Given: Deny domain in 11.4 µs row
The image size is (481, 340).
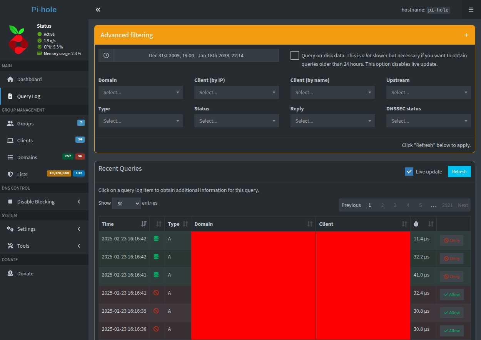Looking at the screenshot, I should [x=452, y=240].
